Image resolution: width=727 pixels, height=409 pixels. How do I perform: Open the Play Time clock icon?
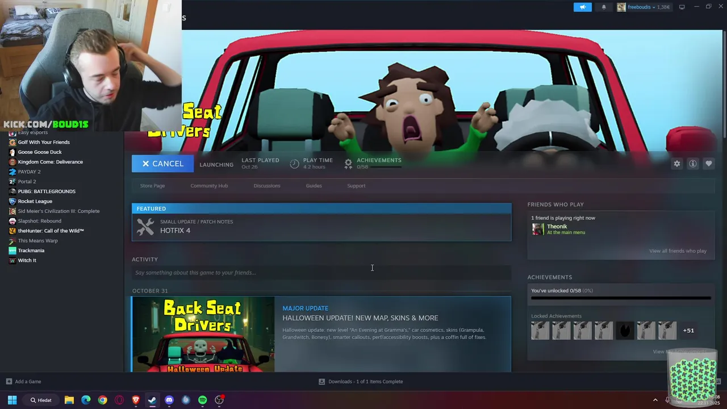tap(294, 164)
